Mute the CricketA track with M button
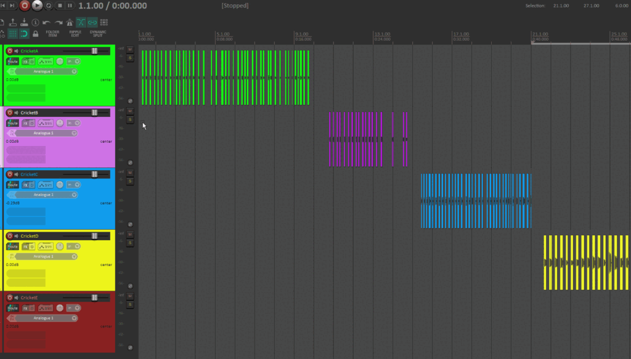The width and height of the screenshot is (631, 359). [x=130, y=49]
